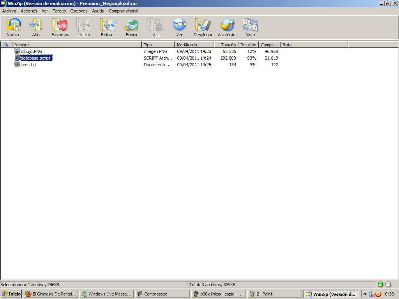
Task: Click Comprar ahora! menu item
Action: [124, 11]
